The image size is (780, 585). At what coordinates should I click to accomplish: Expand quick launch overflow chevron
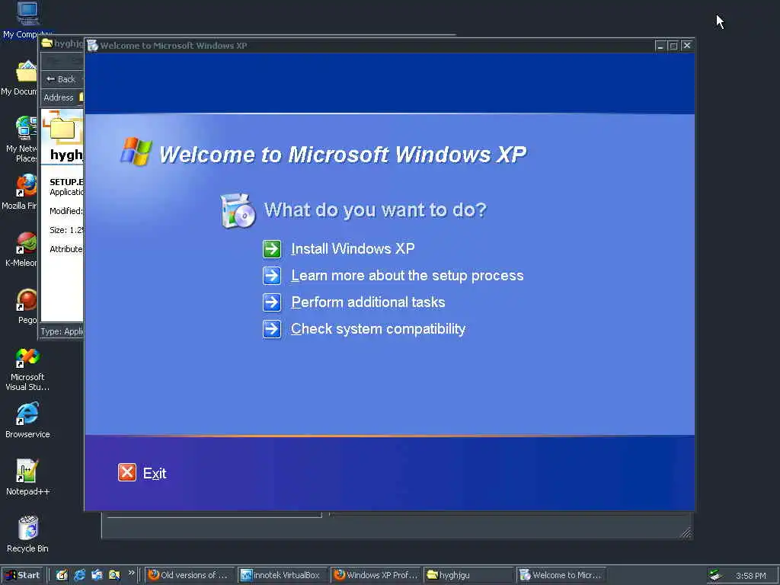coord(131,573)
